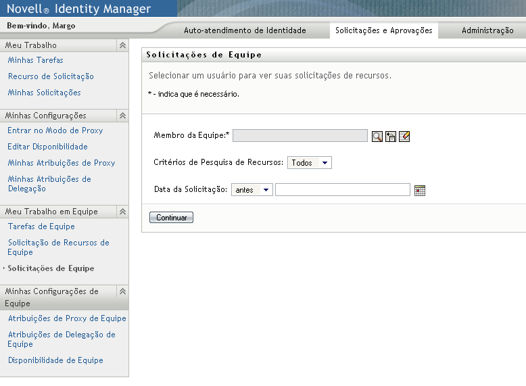The width and height of the screenshot is (526, 386).
Task: Open Editar Disponibilidade
Action: point(47,147)
